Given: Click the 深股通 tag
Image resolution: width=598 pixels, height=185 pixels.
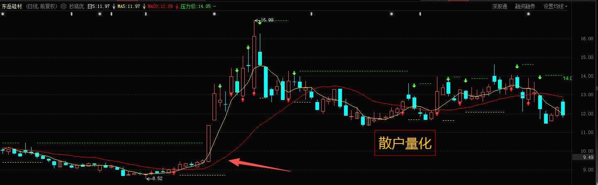Looking at the screenshot, I should click(x=500, y=6).
